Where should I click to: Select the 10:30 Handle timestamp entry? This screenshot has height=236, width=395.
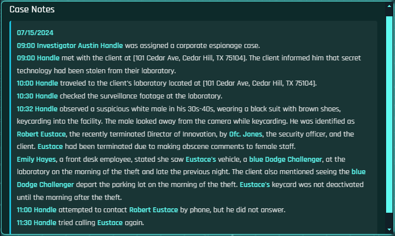(37, 95)
